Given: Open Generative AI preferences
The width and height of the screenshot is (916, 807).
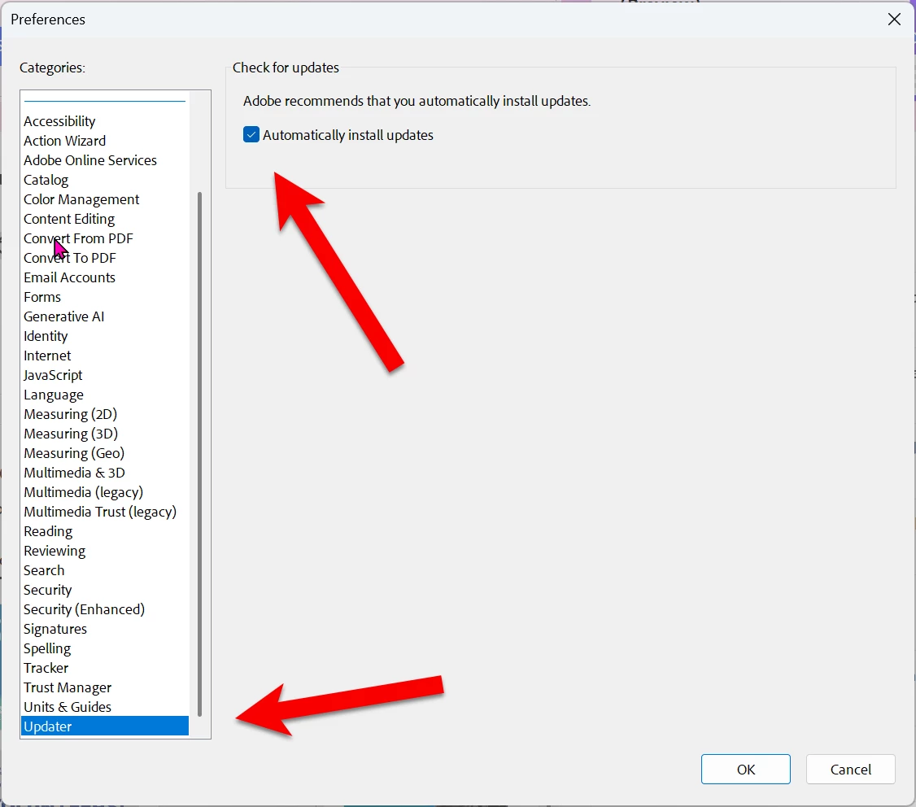Looking at the screenshot, I should point(64,316).
